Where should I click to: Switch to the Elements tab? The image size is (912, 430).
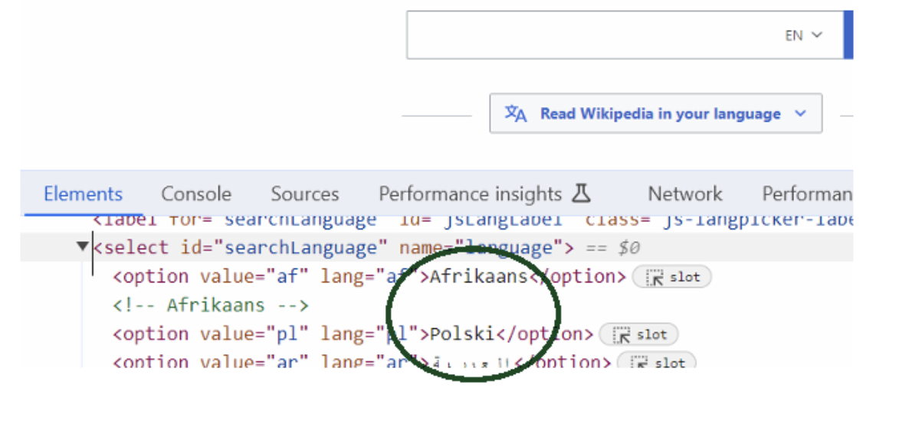(x=84, y=194)
